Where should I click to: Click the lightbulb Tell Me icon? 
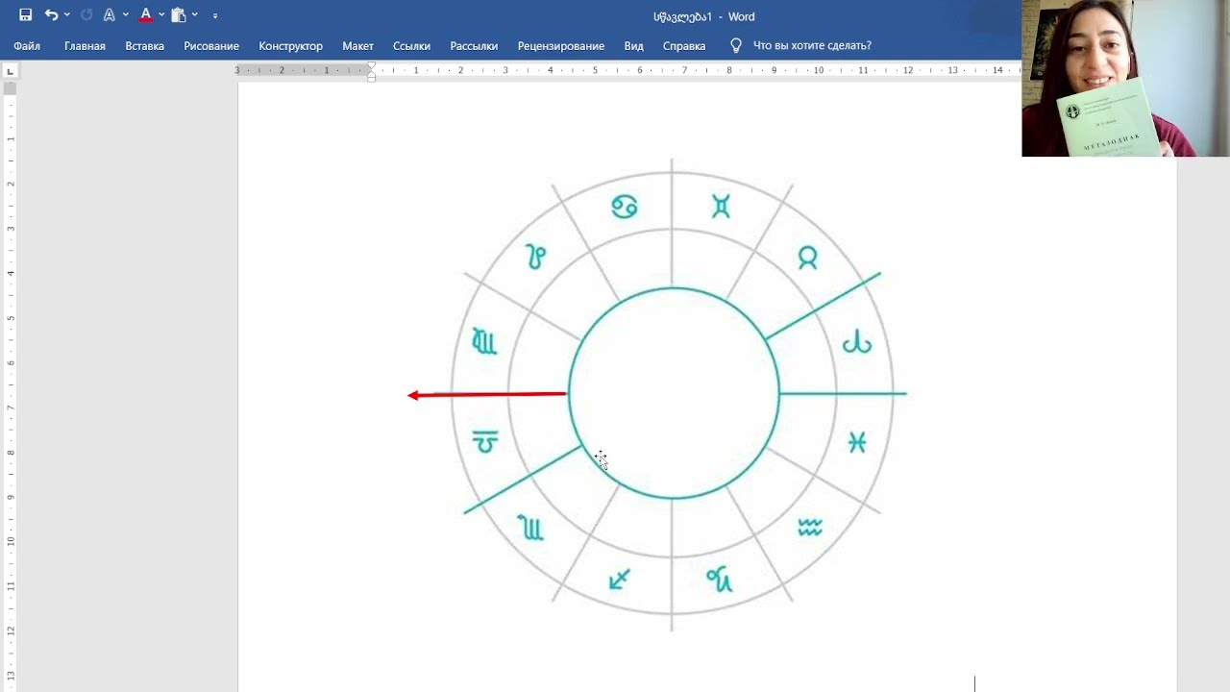pos(736,45)
